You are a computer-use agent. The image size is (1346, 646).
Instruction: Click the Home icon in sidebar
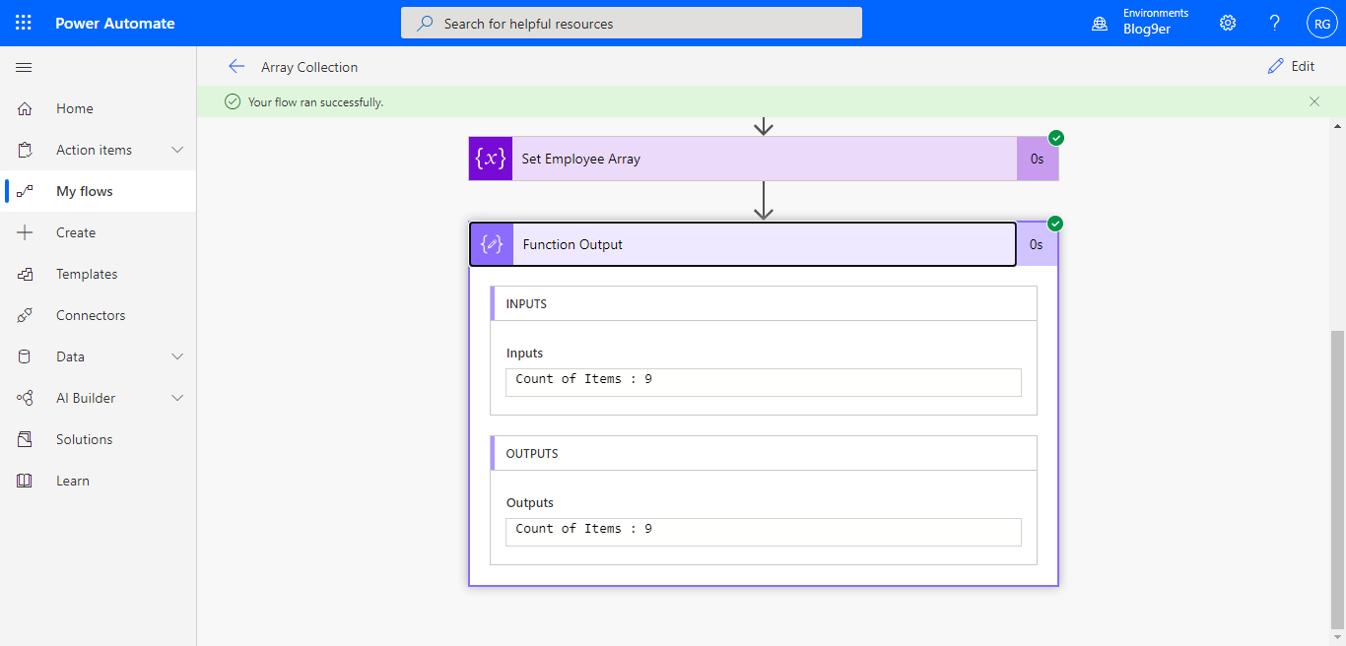tap(26, 108)
